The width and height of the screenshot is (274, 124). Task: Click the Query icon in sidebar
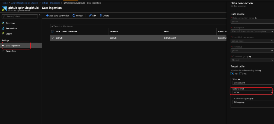3,34
